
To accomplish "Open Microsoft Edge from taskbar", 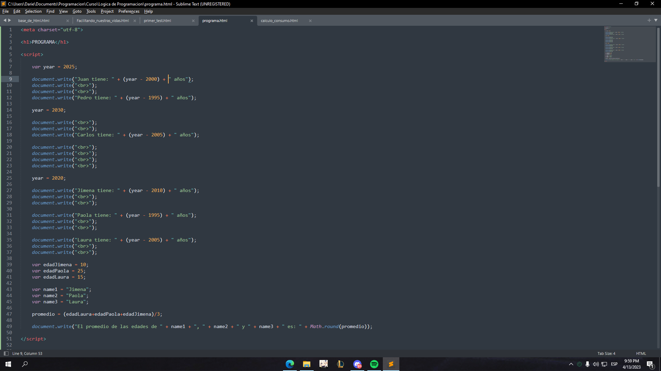I will pos(290,364).
